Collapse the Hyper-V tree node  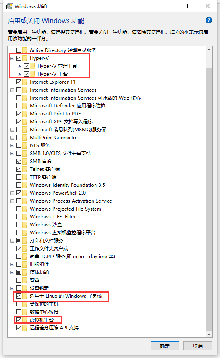(x=12, y=58)
